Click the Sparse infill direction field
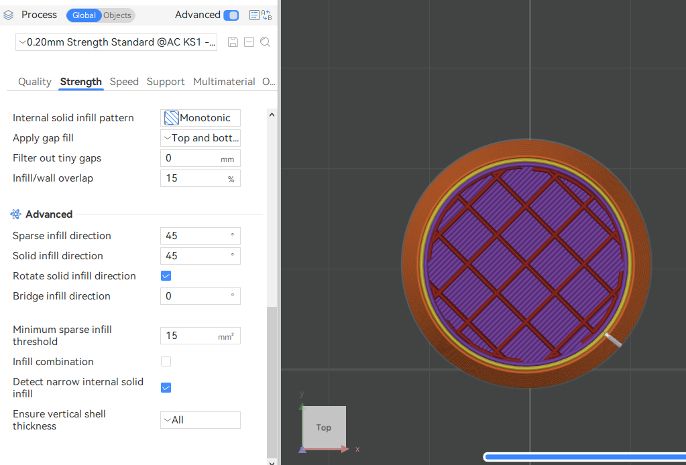 (x=201, y=236)
